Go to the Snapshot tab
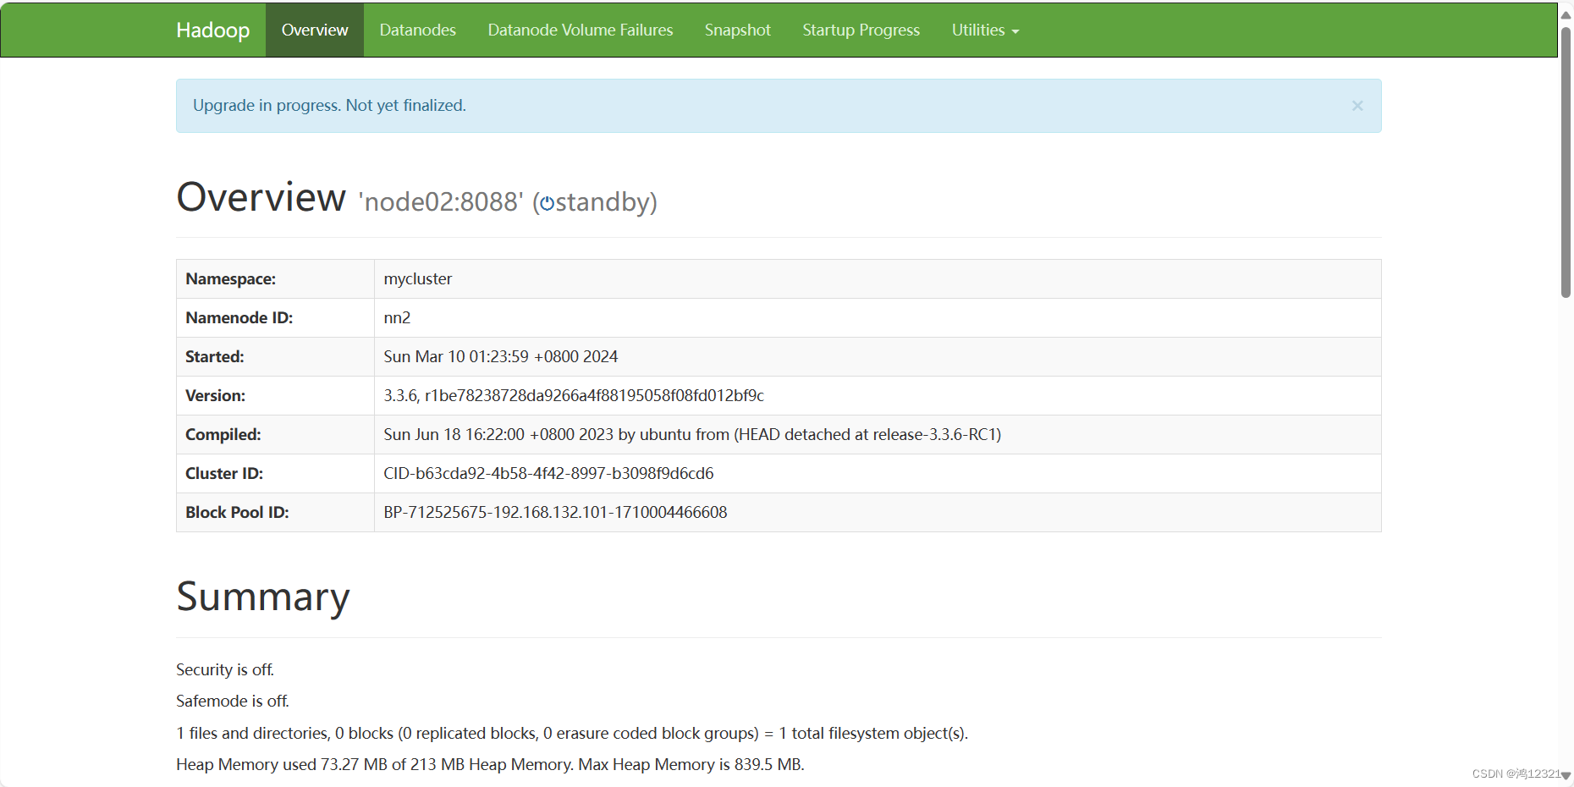The height and width of the screenshot is (787, 1574). pyautogui.click(x=738, y=30)
